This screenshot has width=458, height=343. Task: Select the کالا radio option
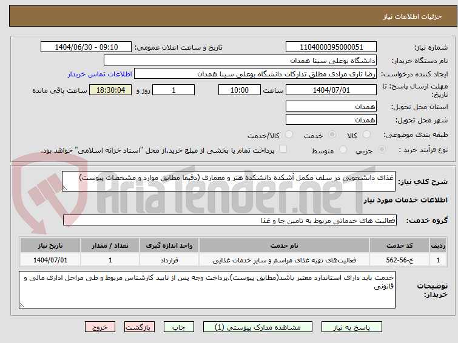[366, 135]
